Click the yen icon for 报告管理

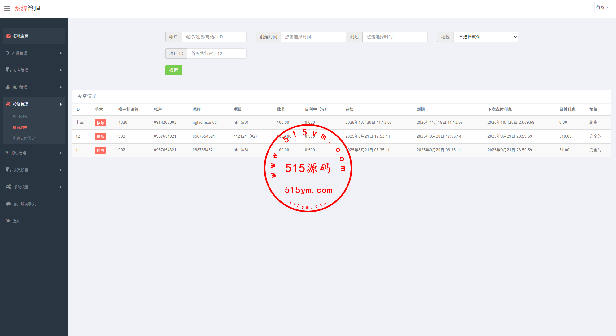pyautogui.click(x=7, y=153)
